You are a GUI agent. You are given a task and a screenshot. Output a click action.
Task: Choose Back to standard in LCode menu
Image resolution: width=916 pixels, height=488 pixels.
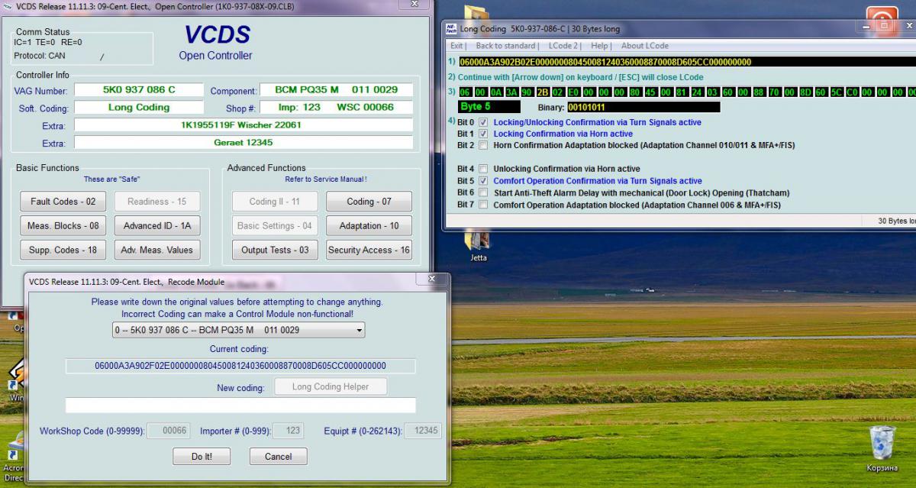coord(506,46)
